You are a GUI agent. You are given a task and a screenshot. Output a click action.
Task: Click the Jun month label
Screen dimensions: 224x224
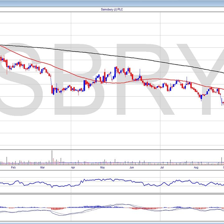coord(132,167)
